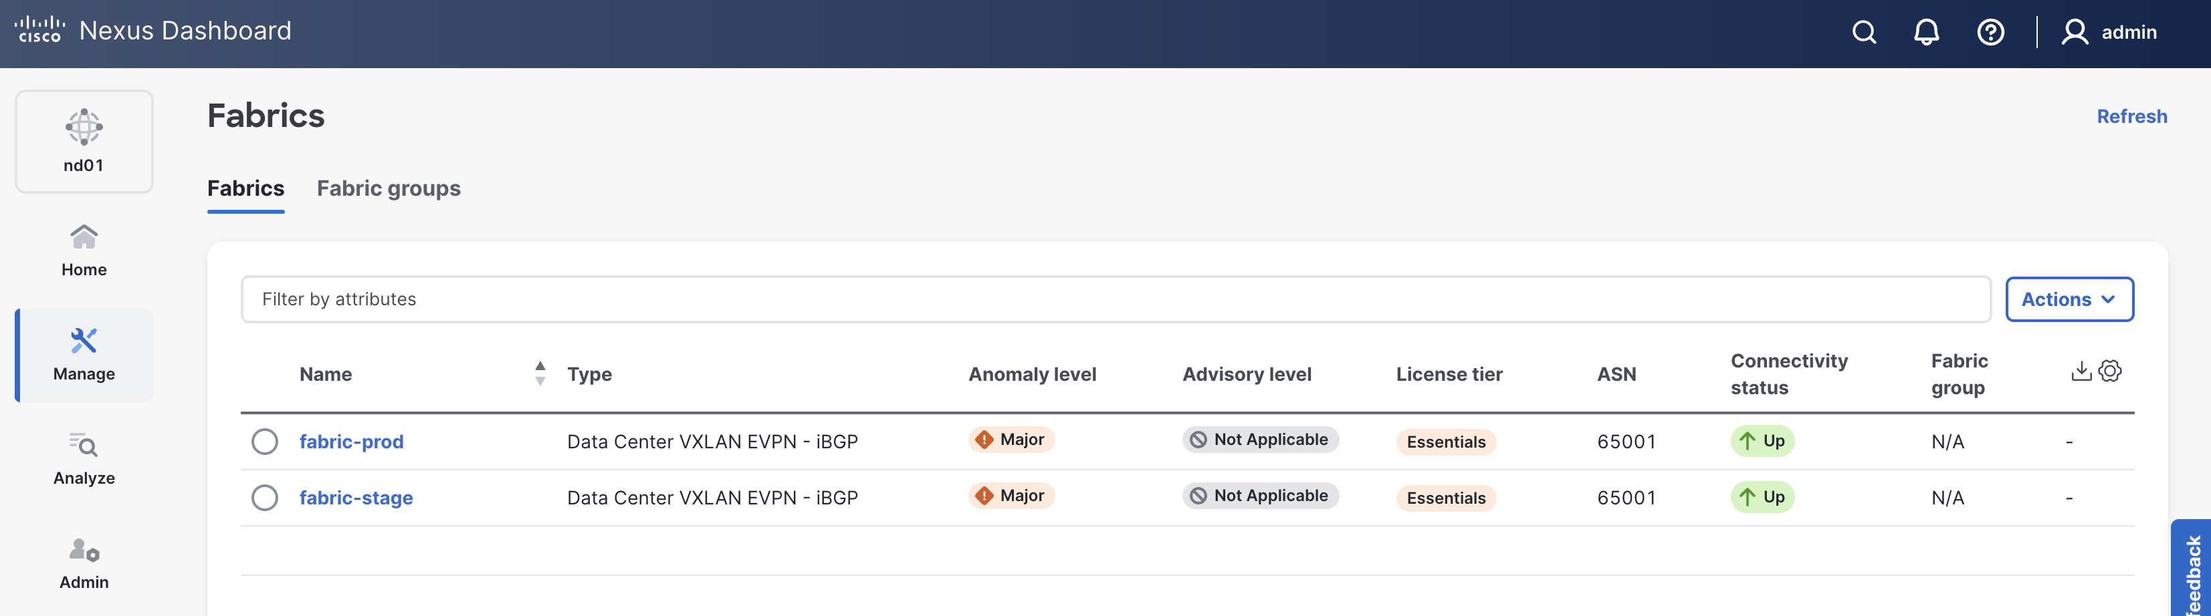
Task: Click the table export download icon
Action: 2081,371
